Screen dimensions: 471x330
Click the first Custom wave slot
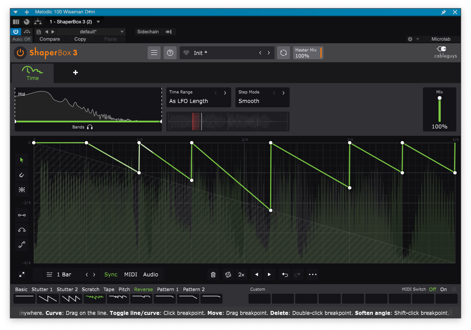click(260, 298)
